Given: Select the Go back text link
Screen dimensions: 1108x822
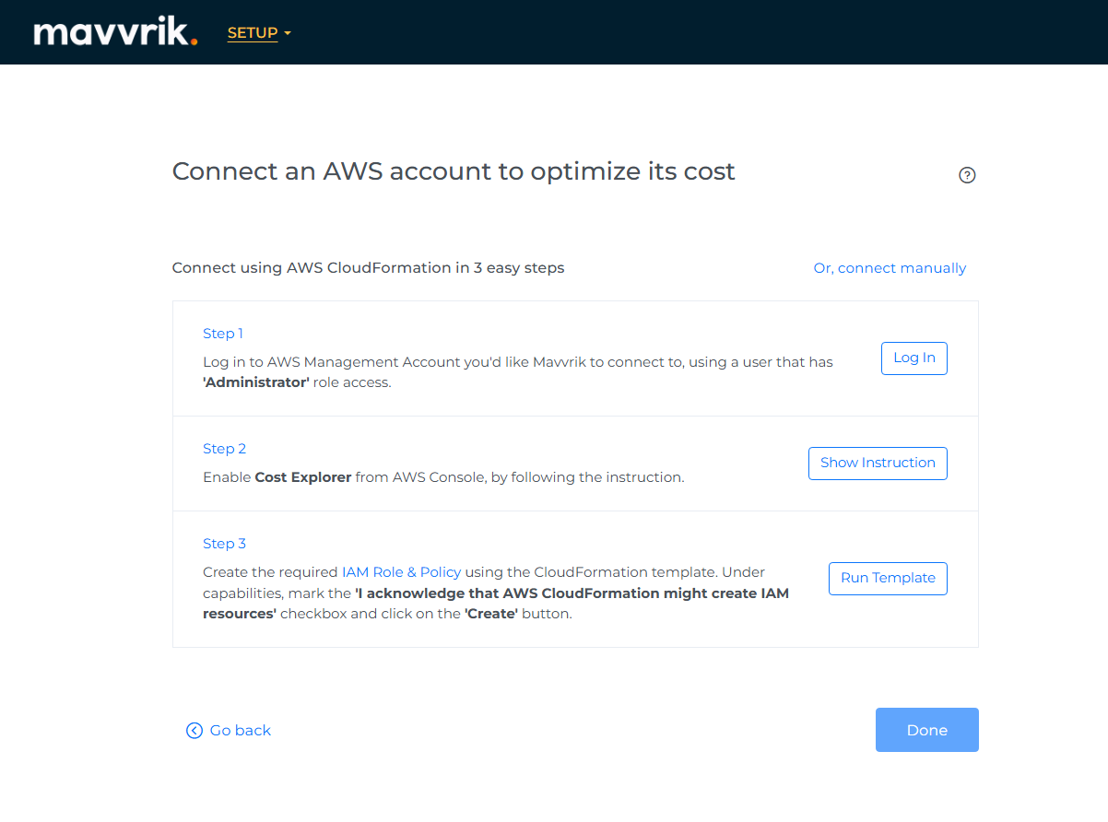Looking at the screenshot, I should 241,731.
